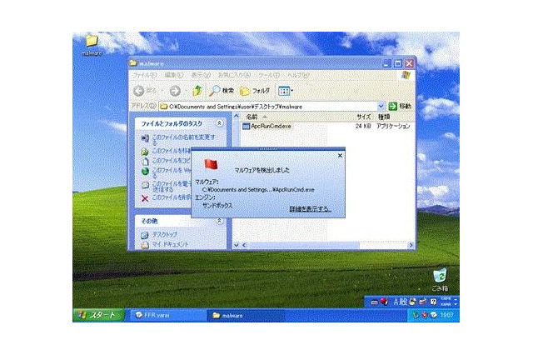Click the red ball IME icon on language bar
This screenshot has width=533, height=355.
click(384, 302)
